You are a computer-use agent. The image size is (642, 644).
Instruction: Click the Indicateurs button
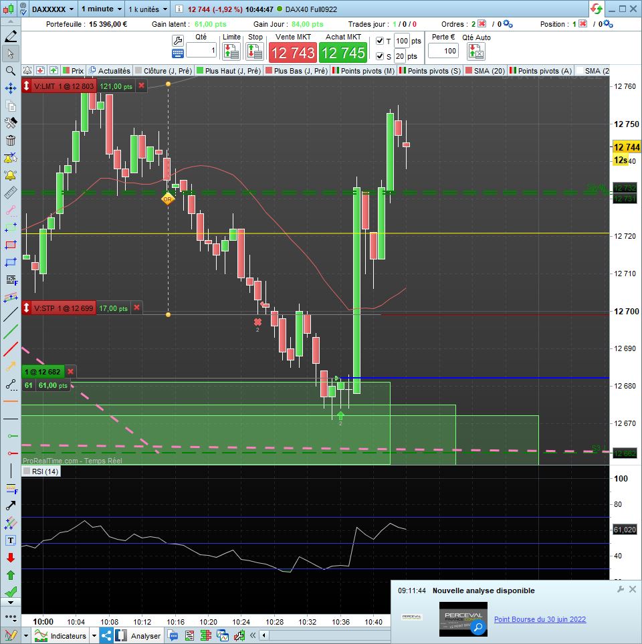[61, 636]
